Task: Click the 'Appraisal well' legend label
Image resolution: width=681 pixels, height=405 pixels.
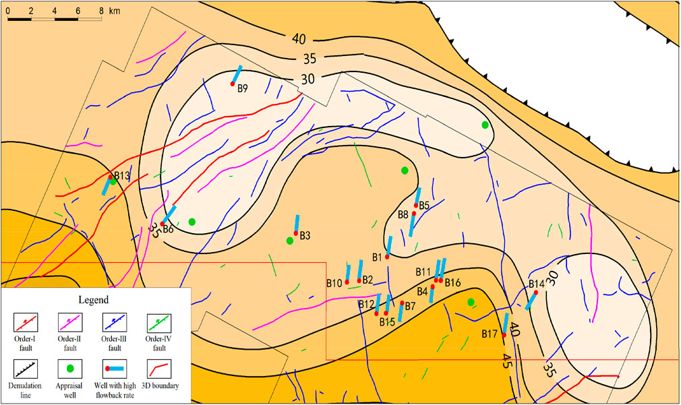Action: coord(70,390)
